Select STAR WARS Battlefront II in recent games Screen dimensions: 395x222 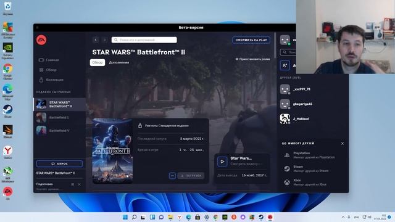(60, 104)
